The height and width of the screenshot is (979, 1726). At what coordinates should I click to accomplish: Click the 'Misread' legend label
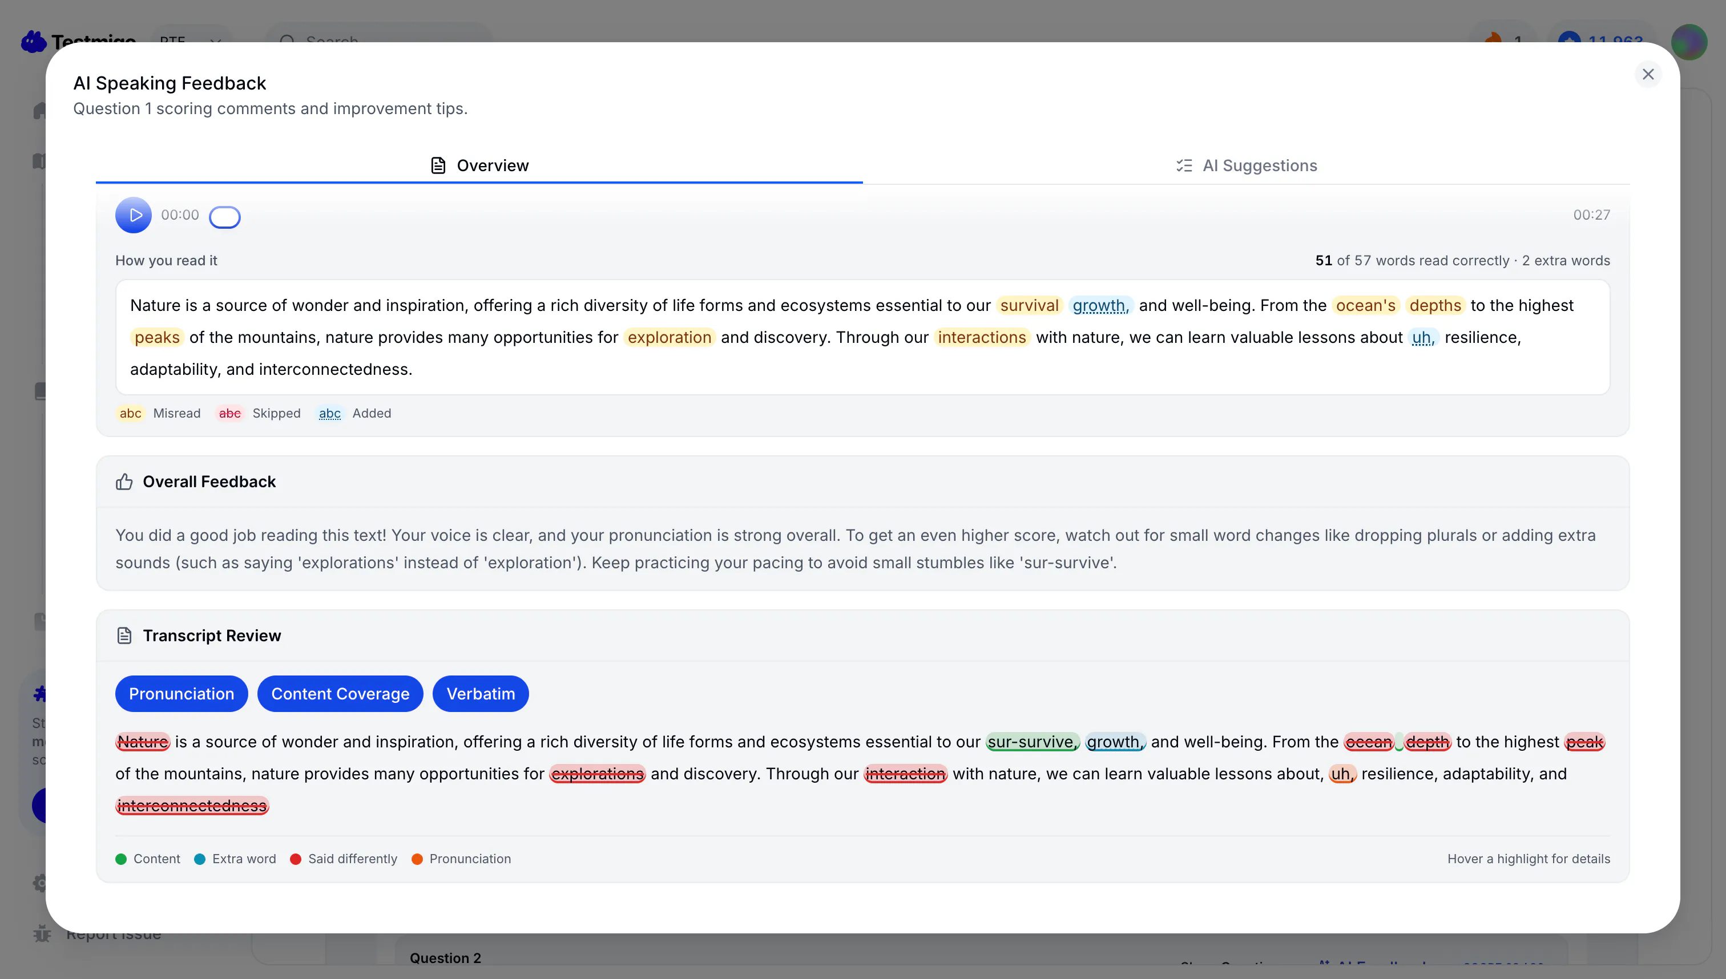click(x=177, y=414)
